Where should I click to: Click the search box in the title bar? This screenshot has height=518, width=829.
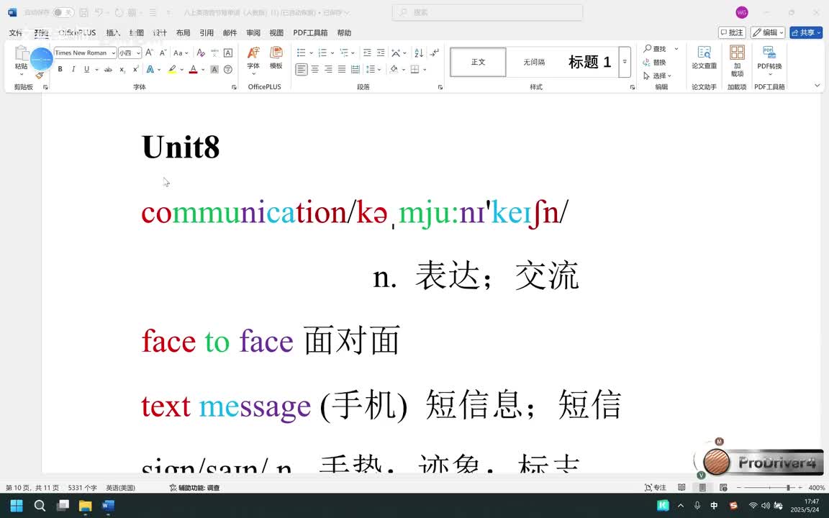[487, 12]
